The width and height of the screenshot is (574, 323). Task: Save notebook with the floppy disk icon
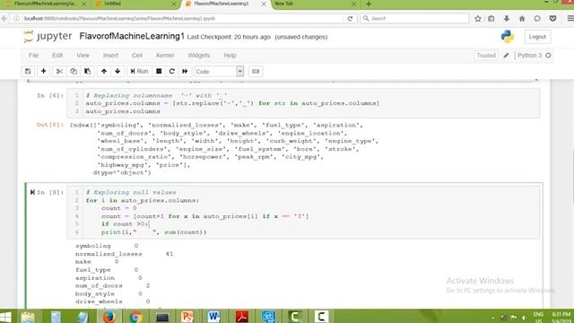(28, 72)
